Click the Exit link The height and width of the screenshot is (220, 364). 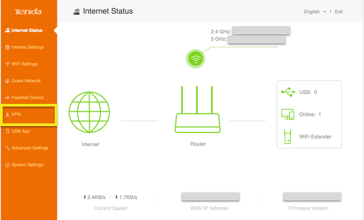tap(339, 12)
